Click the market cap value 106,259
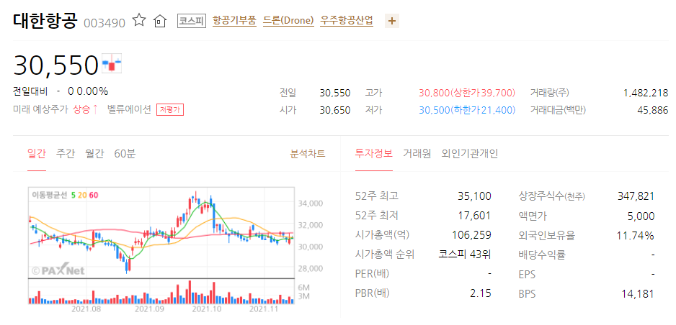The width and height of the screenshot is (676, 325). 472,235
